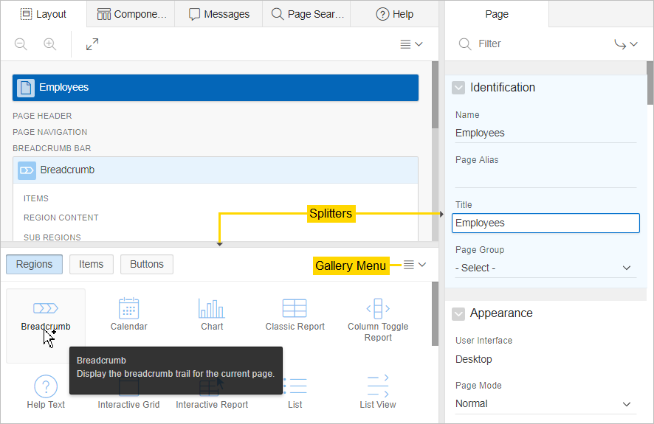Screen dimensions: 654x424
Task: Select the Help Text region icon
Action: pos(46,387)
